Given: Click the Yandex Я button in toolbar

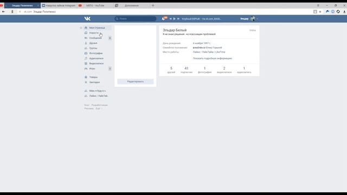Looking at the screenshot, I should tap(12, 12).
